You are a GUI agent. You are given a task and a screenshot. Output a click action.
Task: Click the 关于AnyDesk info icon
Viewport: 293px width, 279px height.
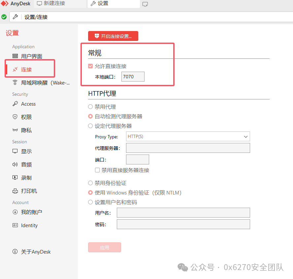[15, 252]
